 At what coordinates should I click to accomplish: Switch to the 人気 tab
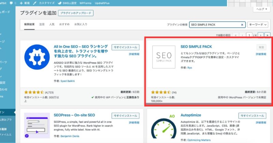coord(52,24)
